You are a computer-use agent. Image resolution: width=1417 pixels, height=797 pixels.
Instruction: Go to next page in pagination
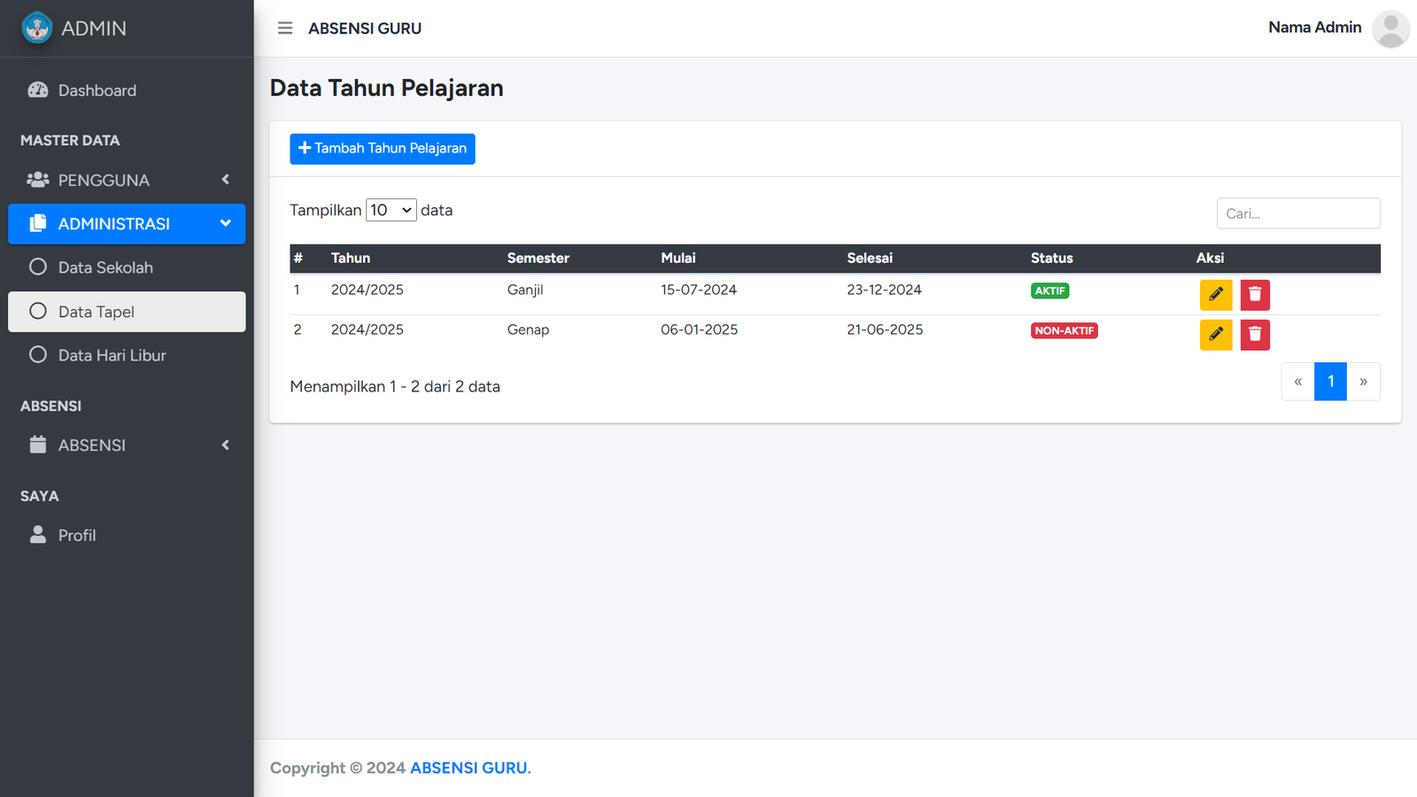1363,382
